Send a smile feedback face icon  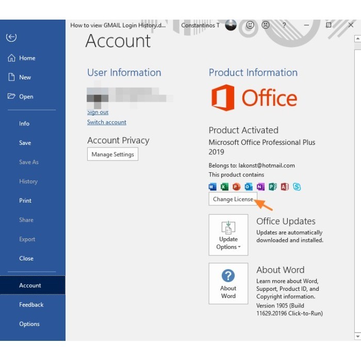point(250,25)
